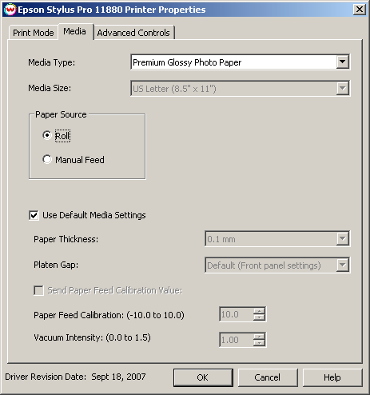Close the Printer Properties dialog

360,10
